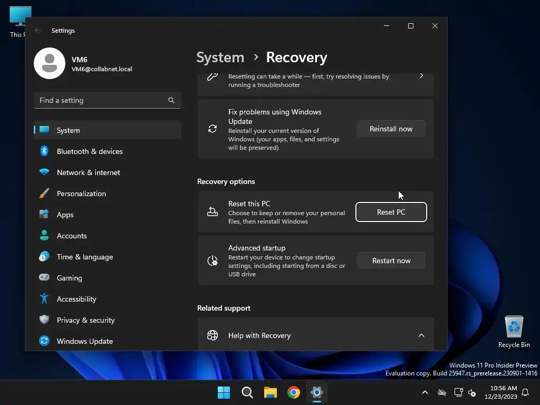This screenshot has width=540, height=405.
Task: Click the Related support heading text
Action: tap(224, 308)
